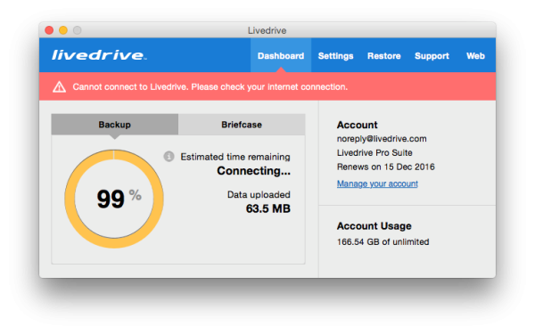Switch to the Restore section
The height and width of the screenshot is (334, 535).
383,56
